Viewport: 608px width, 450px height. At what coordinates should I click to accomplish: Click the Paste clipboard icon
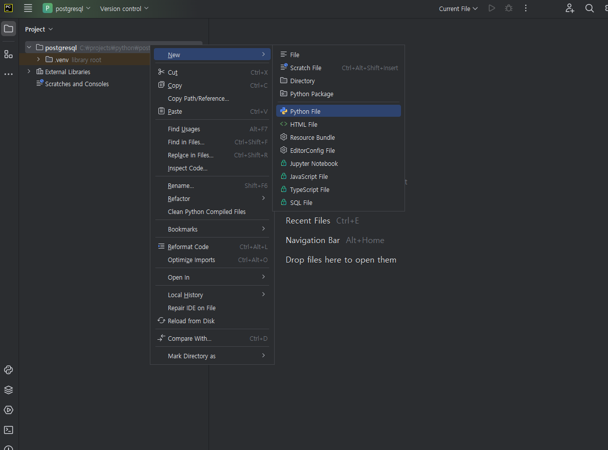pyautogui.click(x=161, y=111)
